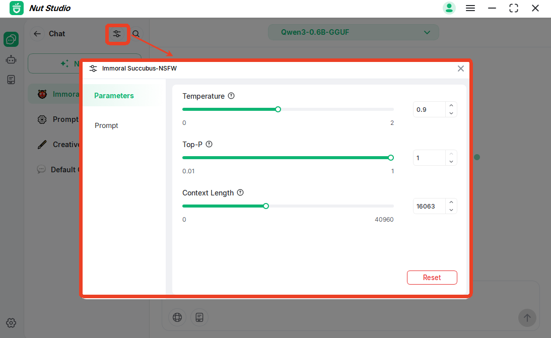Click the Temperature slider handle
This screenshot has width=551, height=338.
tap(278, 109)
